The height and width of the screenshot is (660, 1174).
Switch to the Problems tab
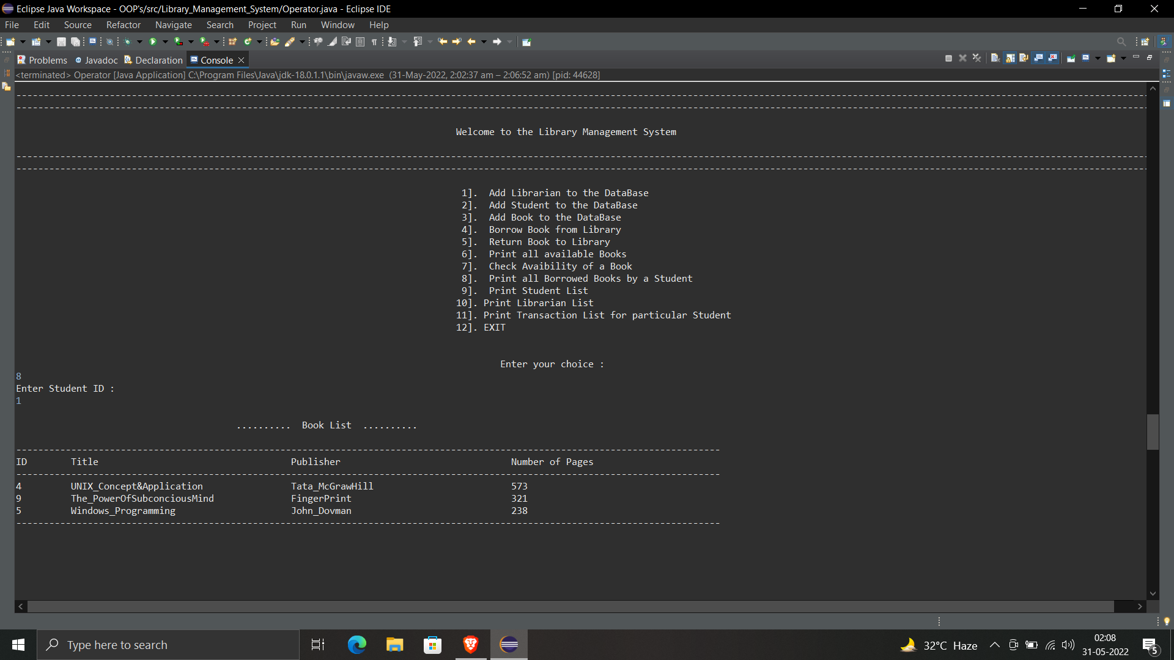click(x=42, y=60)
